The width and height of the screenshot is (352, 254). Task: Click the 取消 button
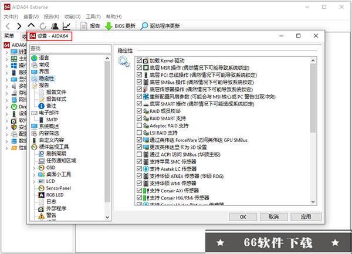(x=273, y=217)
